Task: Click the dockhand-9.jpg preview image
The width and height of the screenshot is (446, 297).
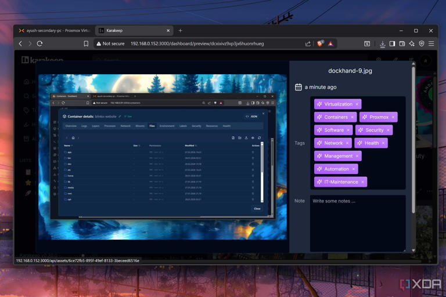Action: pyautogui.click(x=163, y=157)
